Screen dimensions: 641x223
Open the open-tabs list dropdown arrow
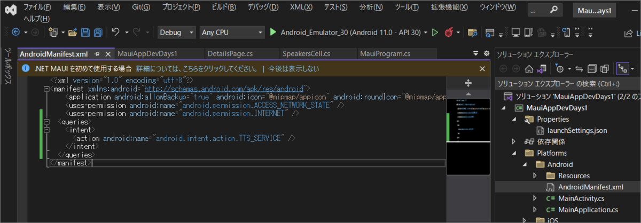(x=476, y=54)
